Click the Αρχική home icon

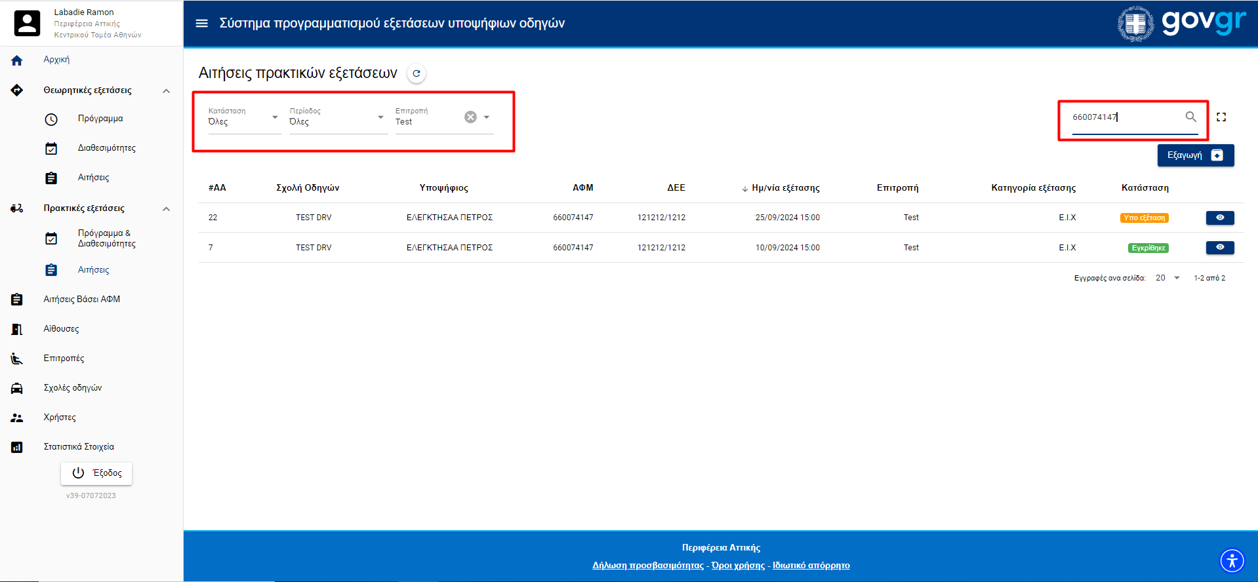(17, 60)
